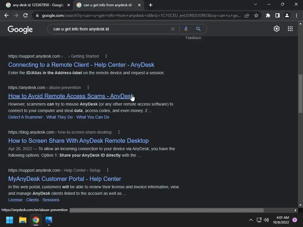The height and width of the screenshot is (227, 303).
Task: Go back to the previous page
Action: (7, 15)
